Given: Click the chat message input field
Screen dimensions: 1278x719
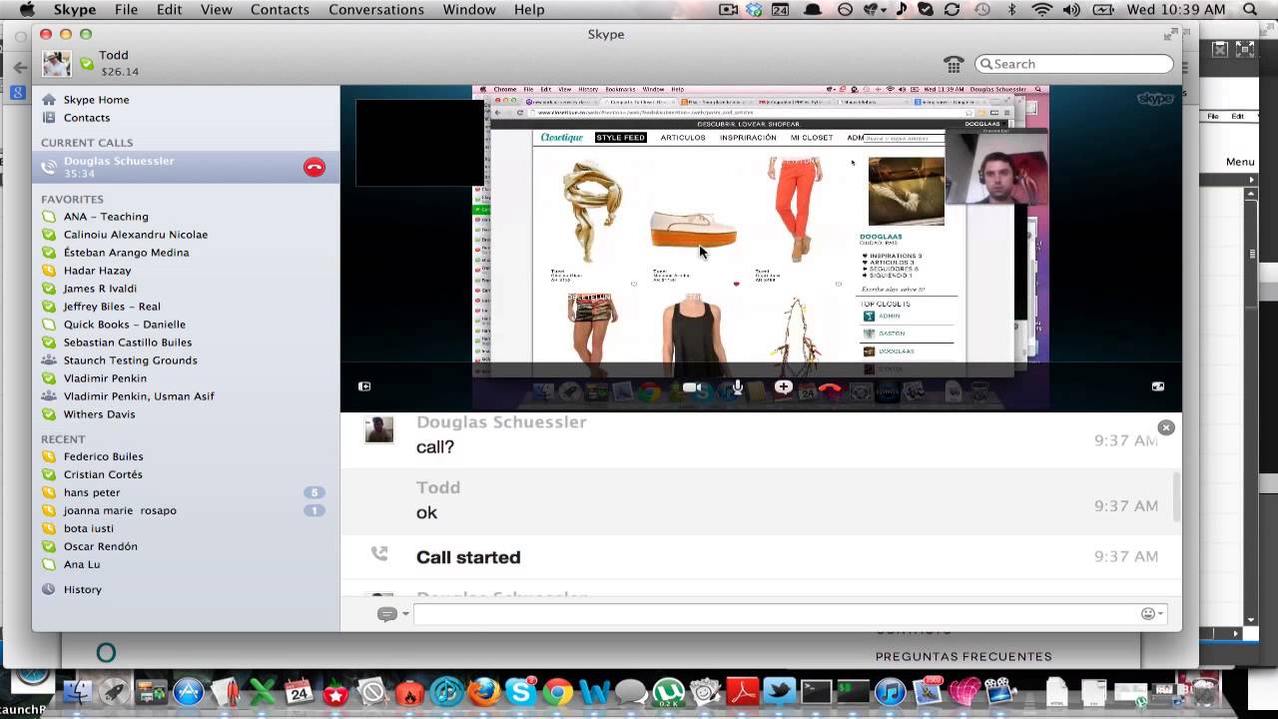Looking at the screenshot, I should pyautogui.click(x=777, y=614).
